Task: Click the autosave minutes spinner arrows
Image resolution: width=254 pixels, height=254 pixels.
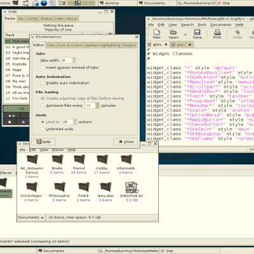Action: pos(97,105)
